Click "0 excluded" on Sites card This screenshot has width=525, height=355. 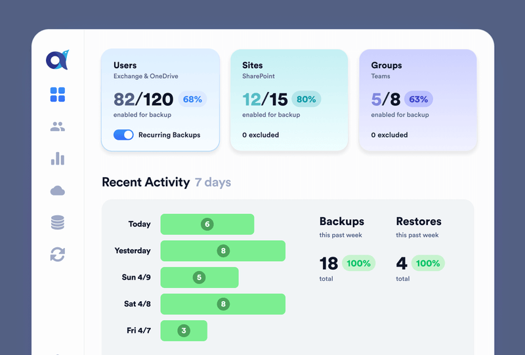click(x=261, y=135)
